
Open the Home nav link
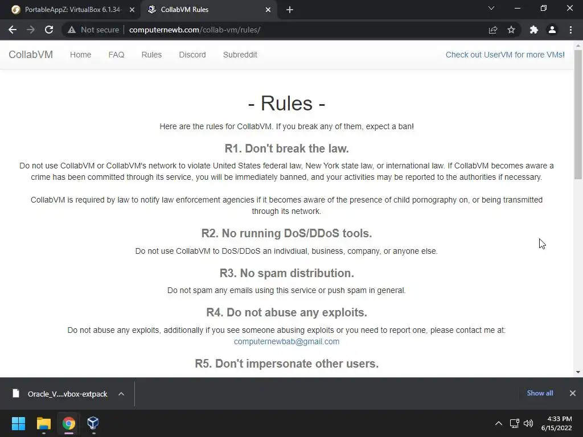(x=81, y=55)
